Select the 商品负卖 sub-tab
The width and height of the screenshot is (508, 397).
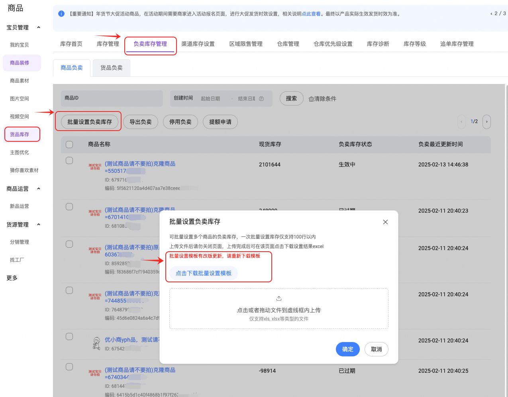pyautogui.click(x=72, y=68)
